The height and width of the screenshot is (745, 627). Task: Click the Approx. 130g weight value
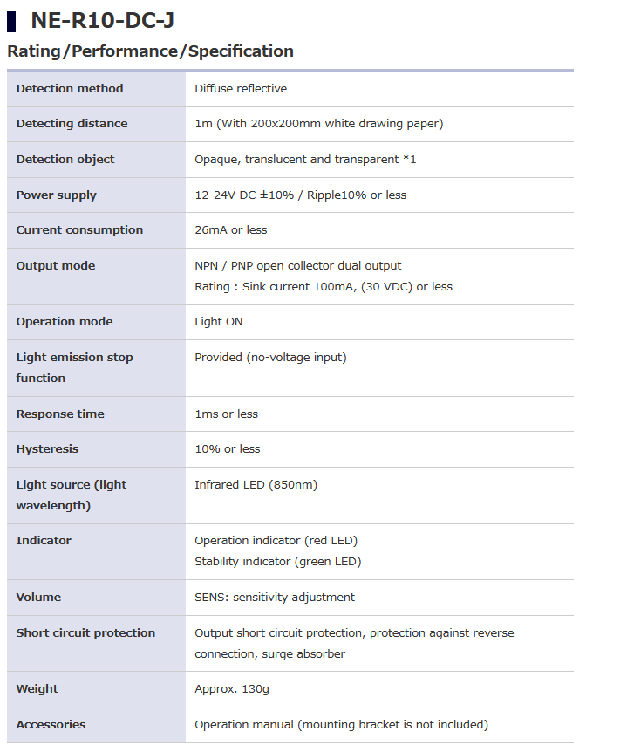tap(232, 689)
